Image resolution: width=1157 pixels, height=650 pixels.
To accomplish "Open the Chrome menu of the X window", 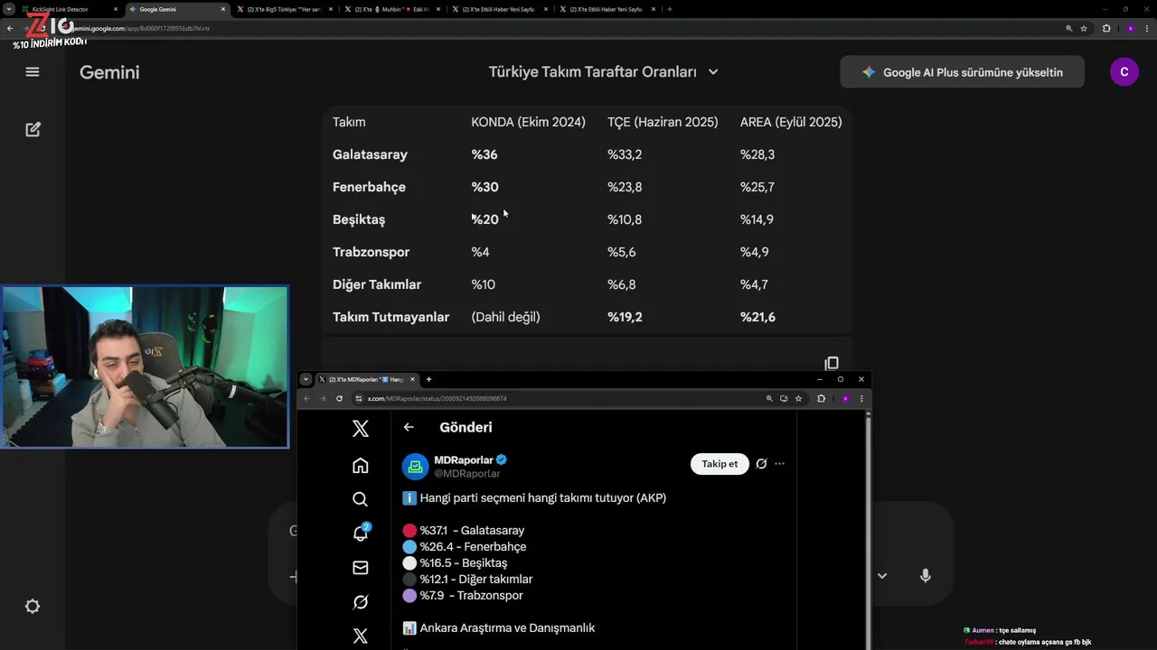I will coord(861,398).
